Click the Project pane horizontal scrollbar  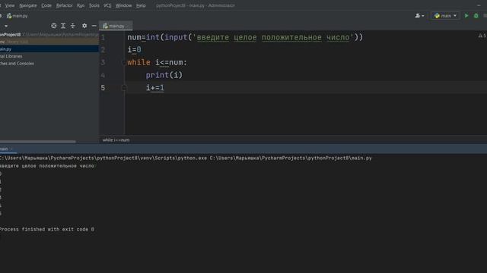[x=38, y=142]
